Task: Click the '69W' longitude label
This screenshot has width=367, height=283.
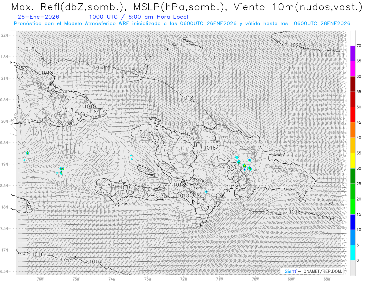Action: pos(291,279)
